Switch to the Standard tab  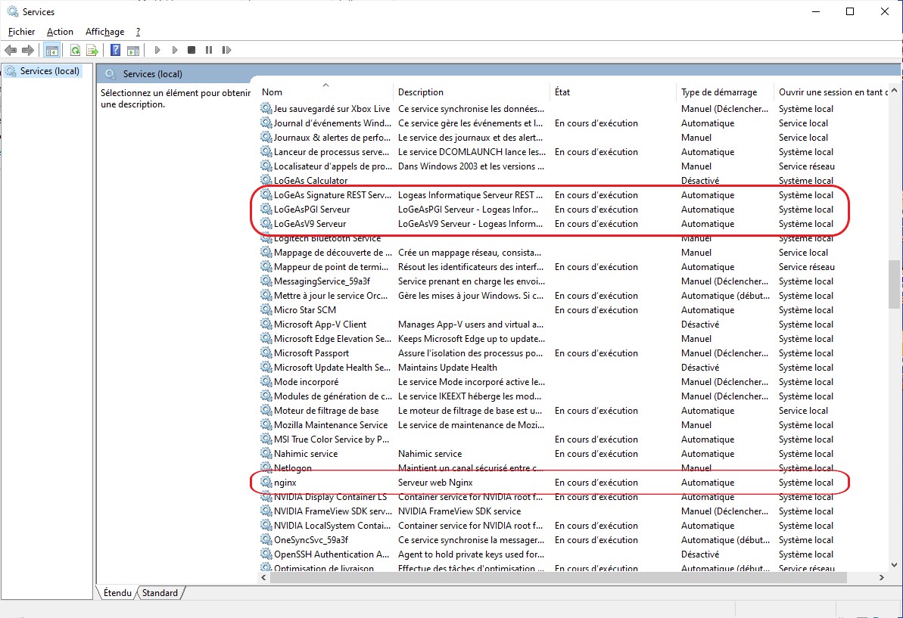point(160,593)
